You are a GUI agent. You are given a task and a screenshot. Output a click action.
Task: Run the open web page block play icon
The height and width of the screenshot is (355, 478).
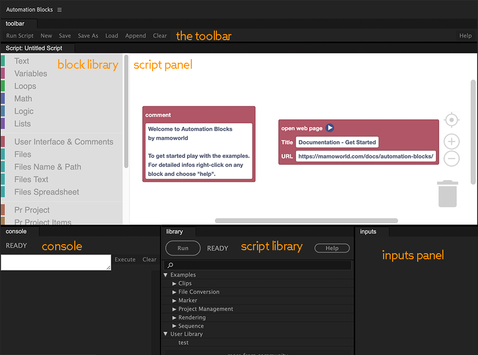329,128
